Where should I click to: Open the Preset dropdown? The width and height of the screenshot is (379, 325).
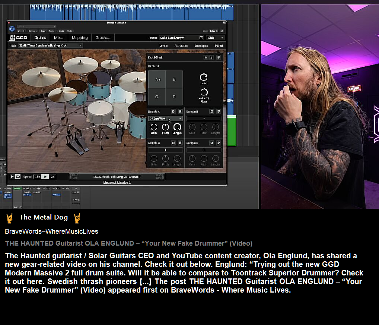click(181, 38)
